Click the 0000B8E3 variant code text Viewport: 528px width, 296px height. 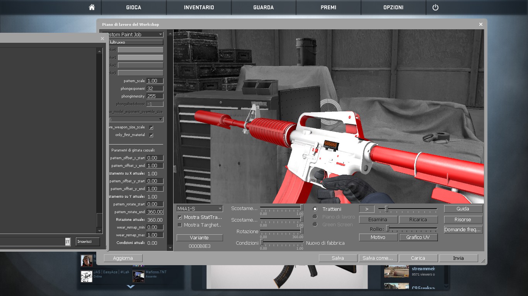(200, 246)
